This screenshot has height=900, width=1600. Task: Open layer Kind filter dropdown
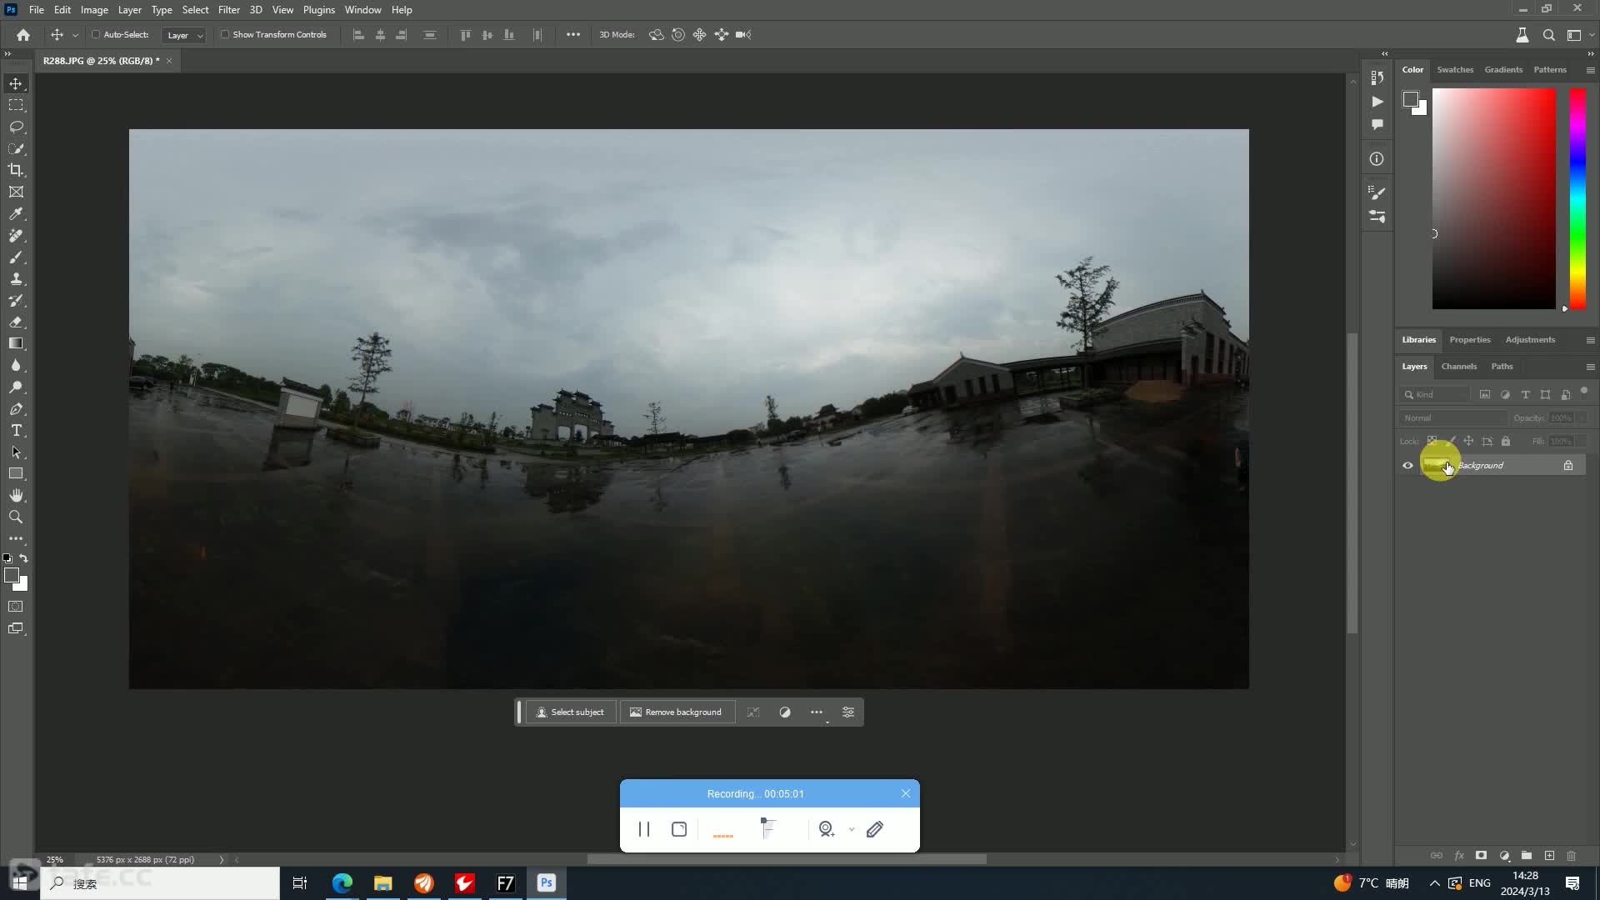tap(1437, 394)
